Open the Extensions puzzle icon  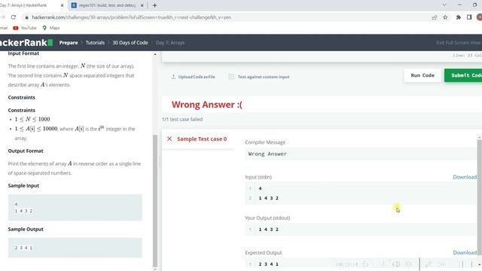pyautogui.click(x=459, y=17)
